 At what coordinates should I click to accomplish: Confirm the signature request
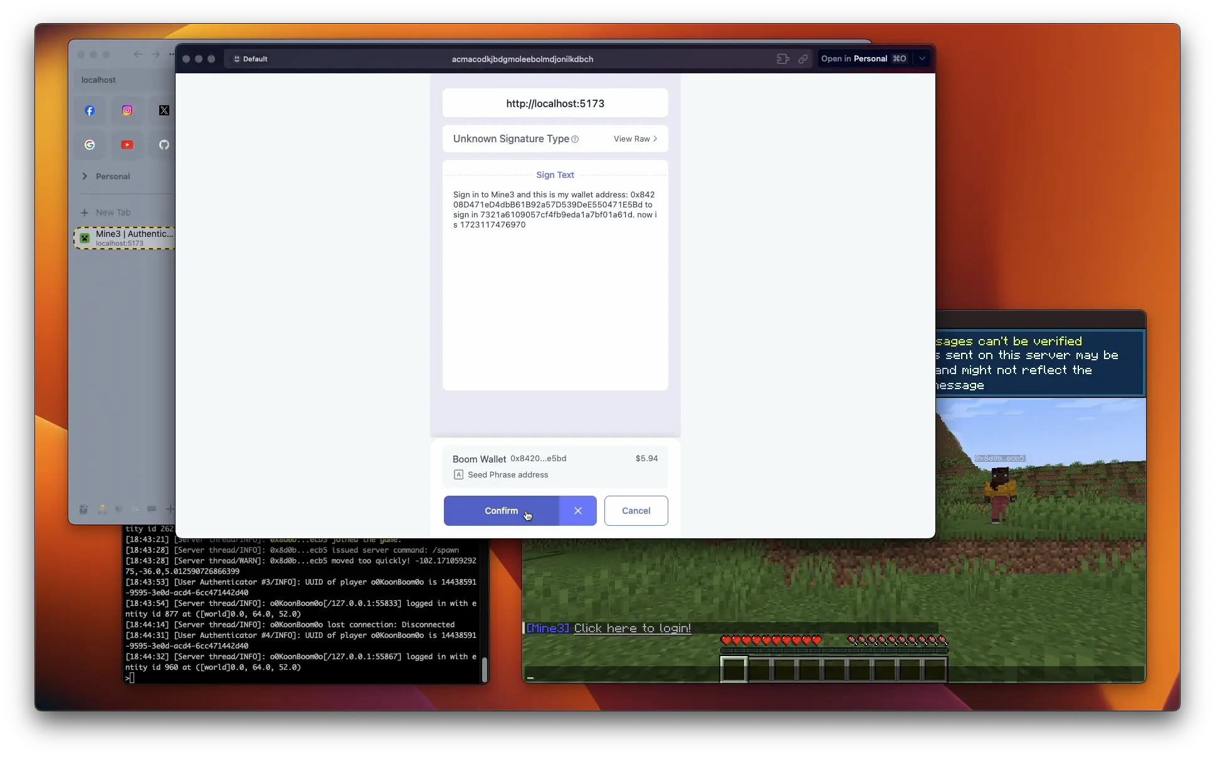(x=501, y=511)
